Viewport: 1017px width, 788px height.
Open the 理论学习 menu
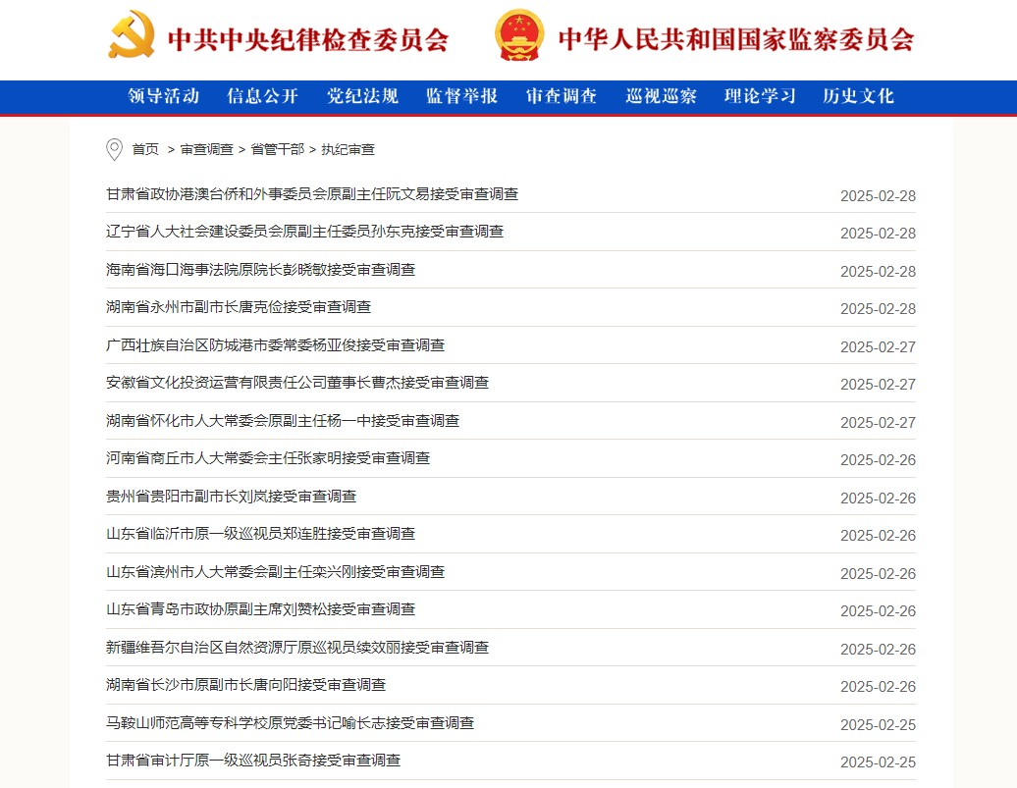[760, 96]
